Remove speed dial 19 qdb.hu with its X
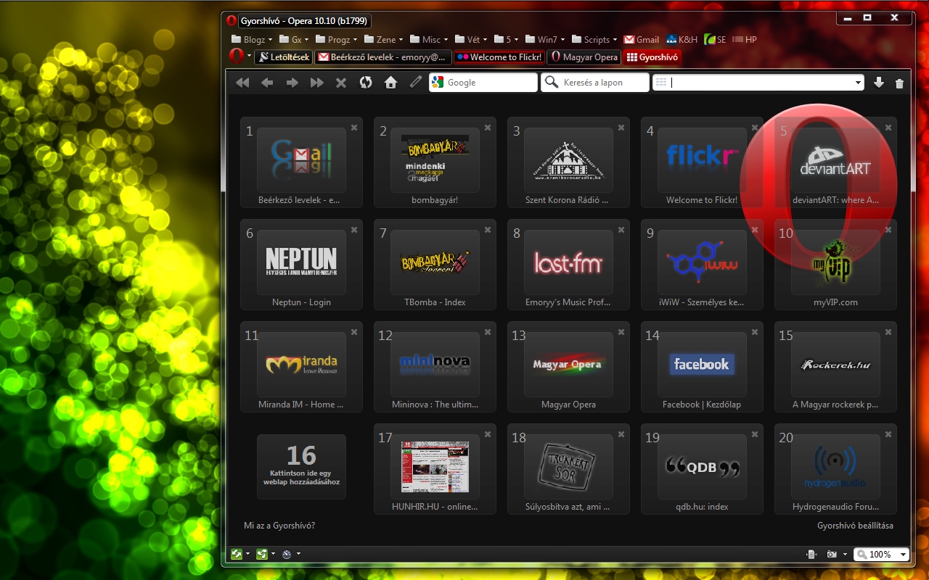 755,434
